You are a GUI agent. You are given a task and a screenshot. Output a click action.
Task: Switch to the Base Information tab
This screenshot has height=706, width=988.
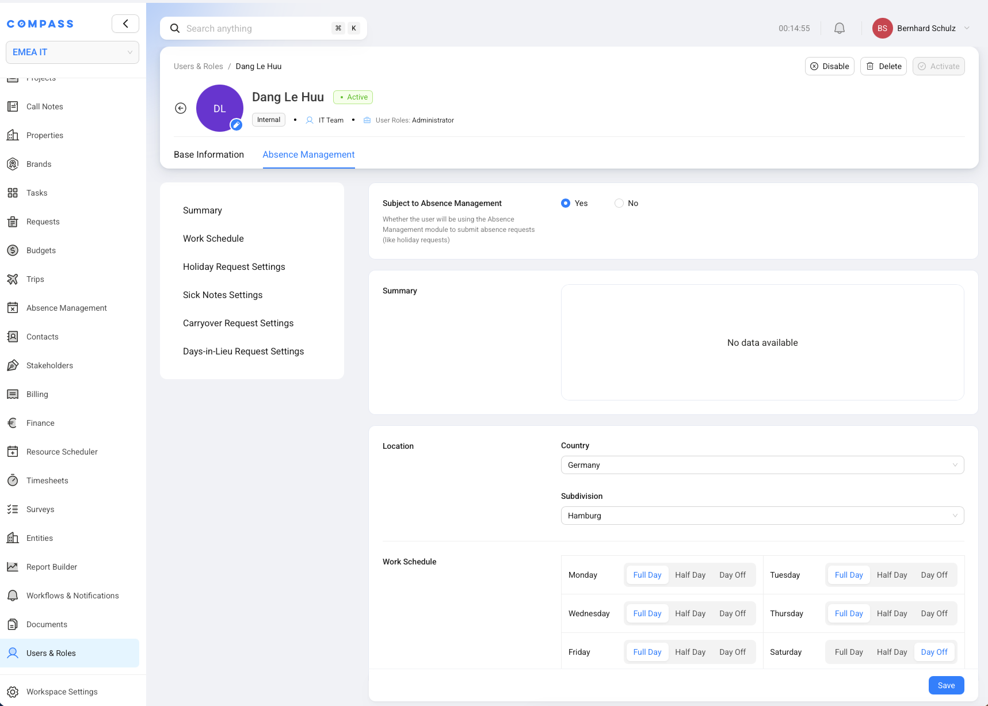[x=209, y=155]
